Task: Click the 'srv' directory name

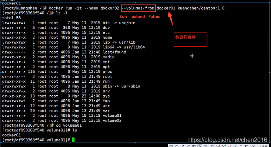Action: [106, 91]
